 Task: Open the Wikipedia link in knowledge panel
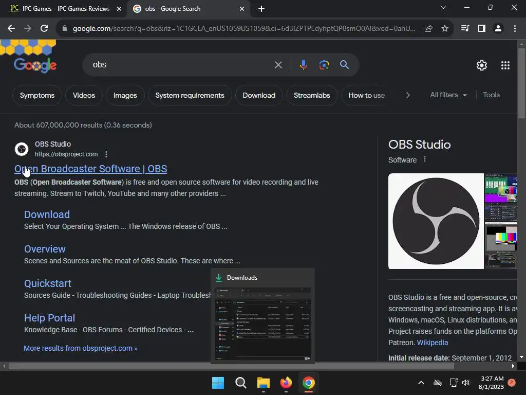(433, 343)
